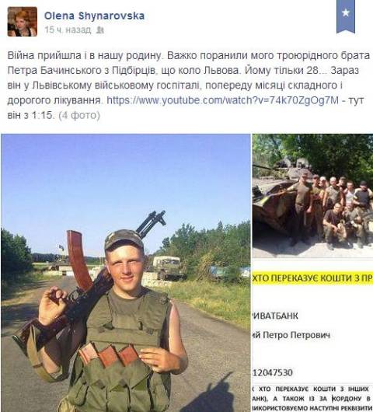Open the bank details document image
Image resolution: width=373 pixels, height=412 pixels.
coord(312,336)
